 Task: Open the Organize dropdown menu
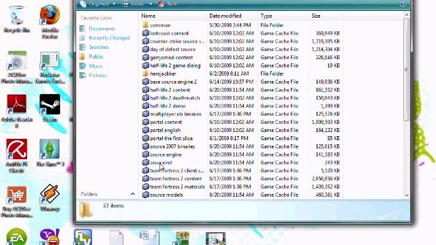pyautogui.click(x=97, y=4)
